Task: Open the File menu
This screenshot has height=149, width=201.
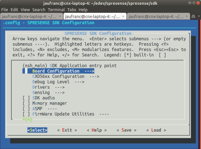Action: pos(5,10)
